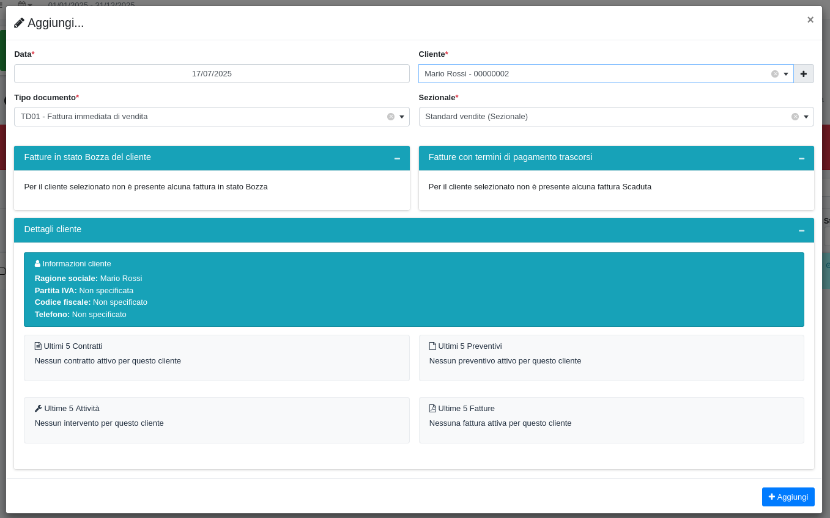Clear the Cliente selection with x icon
This screenshot has height=518, width=830.
click(775, 74)
